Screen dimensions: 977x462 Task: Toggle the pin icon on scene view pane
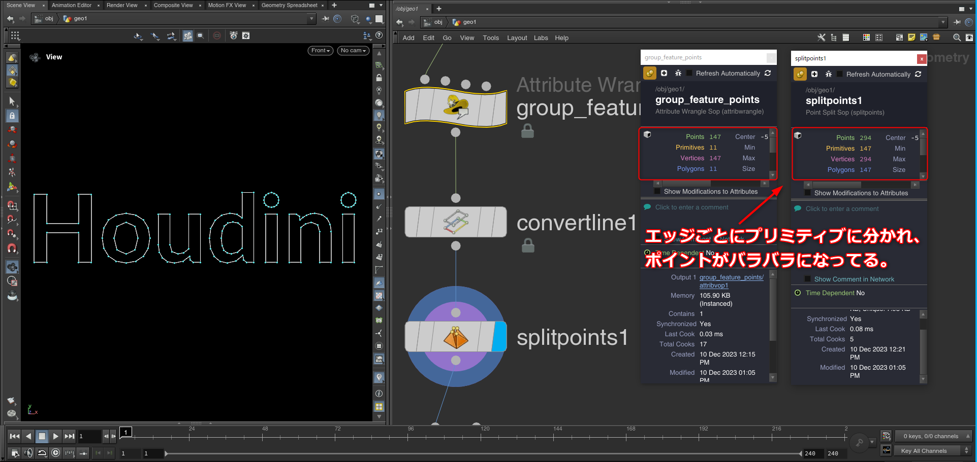coord(326,19)
